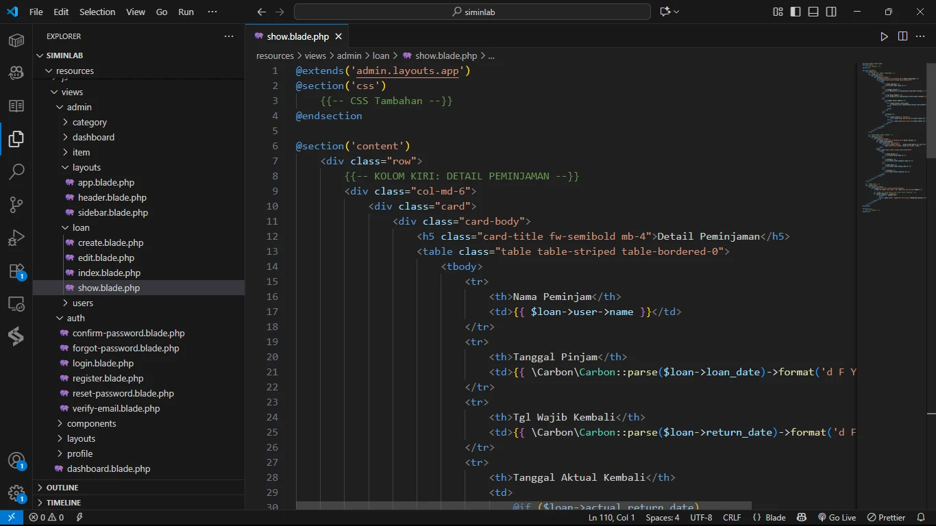Screen dimensions: 936x526
Task: Open the Accounts icon in activity bar
Action: 16,460
